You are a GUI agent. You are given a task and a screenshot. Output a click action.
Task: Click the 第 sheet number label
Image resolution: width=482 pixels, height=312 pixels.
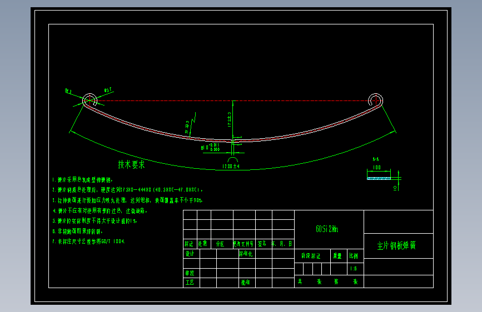click(x=336, y=281)
